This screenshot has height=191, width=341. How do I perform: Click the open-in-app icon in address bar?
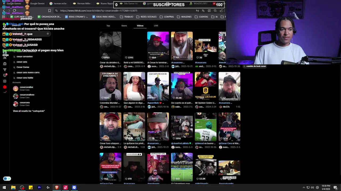pos(209,11)
